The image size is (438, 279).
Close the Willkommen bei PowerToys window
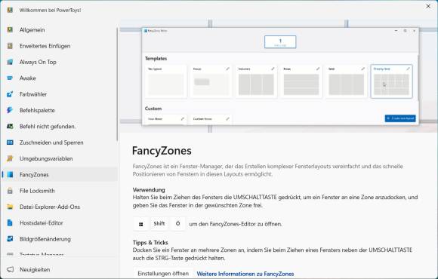point(428,6)
